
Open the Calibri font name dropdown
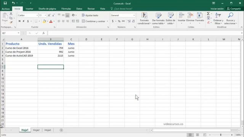point(37,15)
